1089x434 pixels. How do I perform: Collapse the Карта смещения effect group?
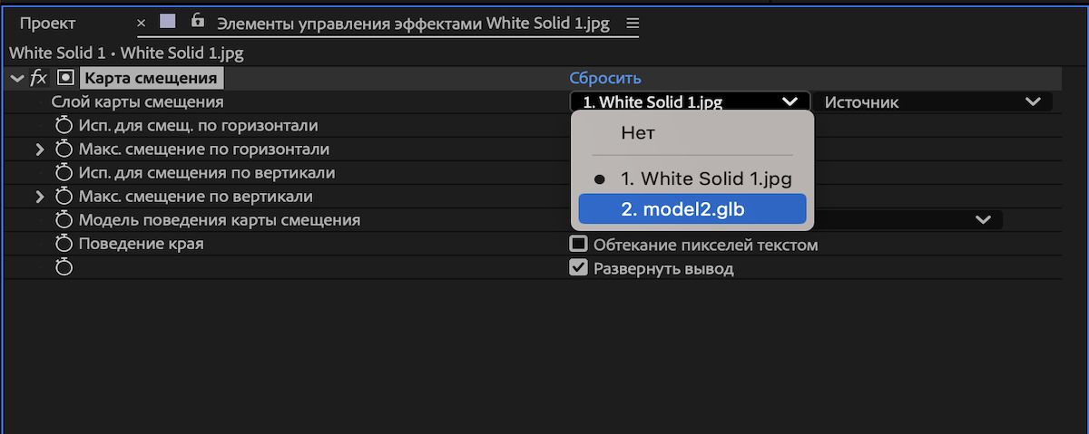[16, 79]
